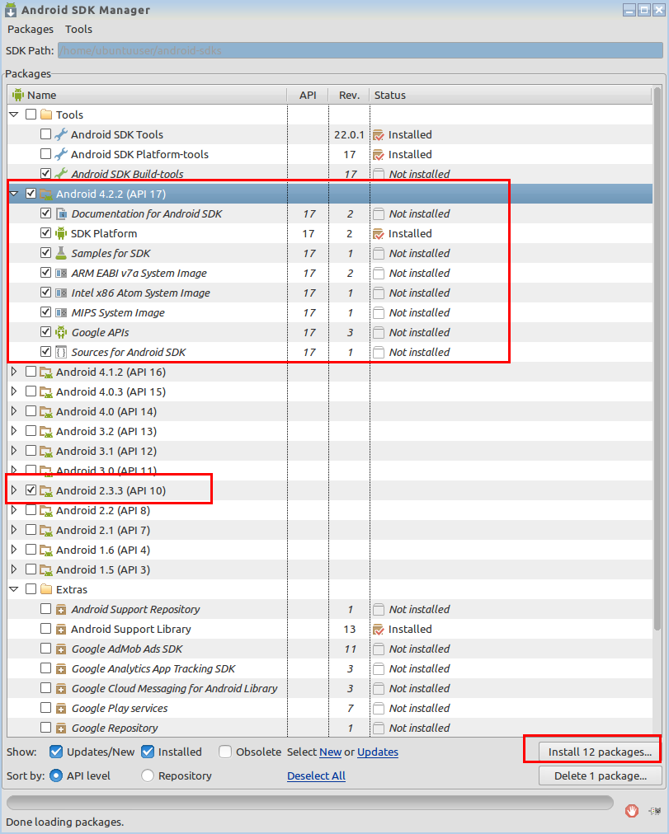The height and width of the screenshot is (834, 669).
Task: Click the Android 4.1.2 (API 16) folder icon
Action: pyautogui.click(x=46, y=372)
